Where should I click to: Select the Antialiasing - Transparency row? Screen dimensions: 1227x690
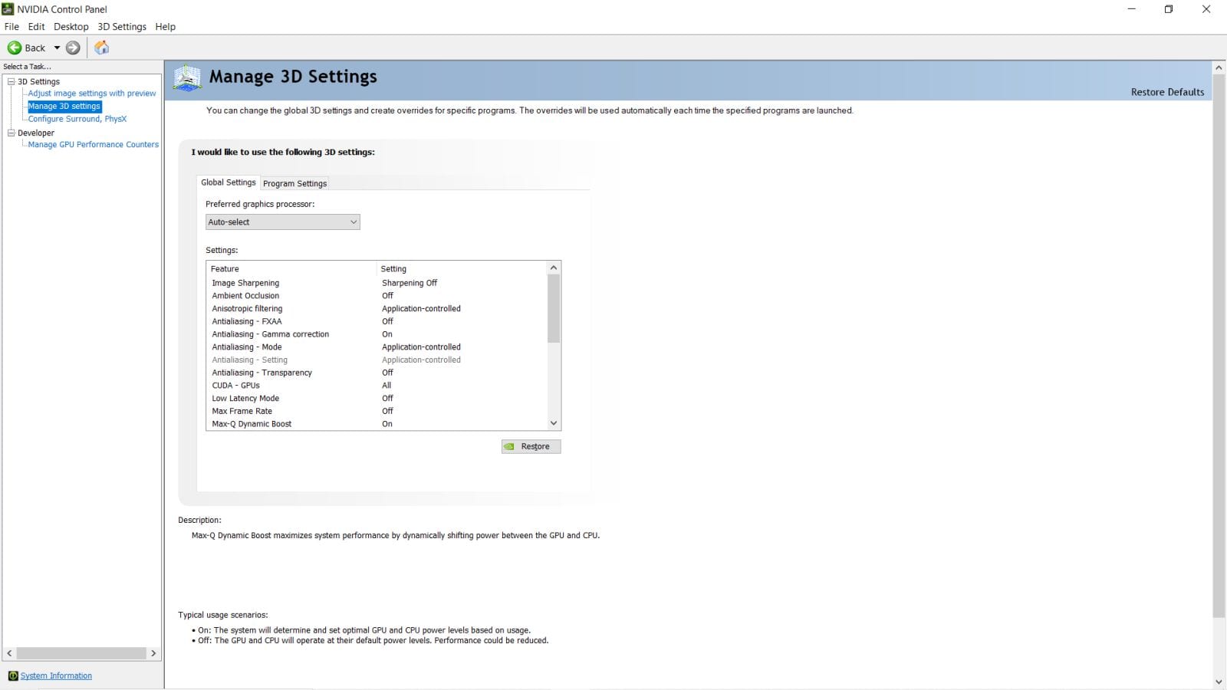[x=377, y=373]
